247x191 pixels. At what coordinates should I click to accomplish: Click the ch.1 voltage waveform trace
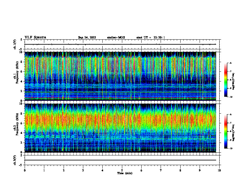click(120, 44)
